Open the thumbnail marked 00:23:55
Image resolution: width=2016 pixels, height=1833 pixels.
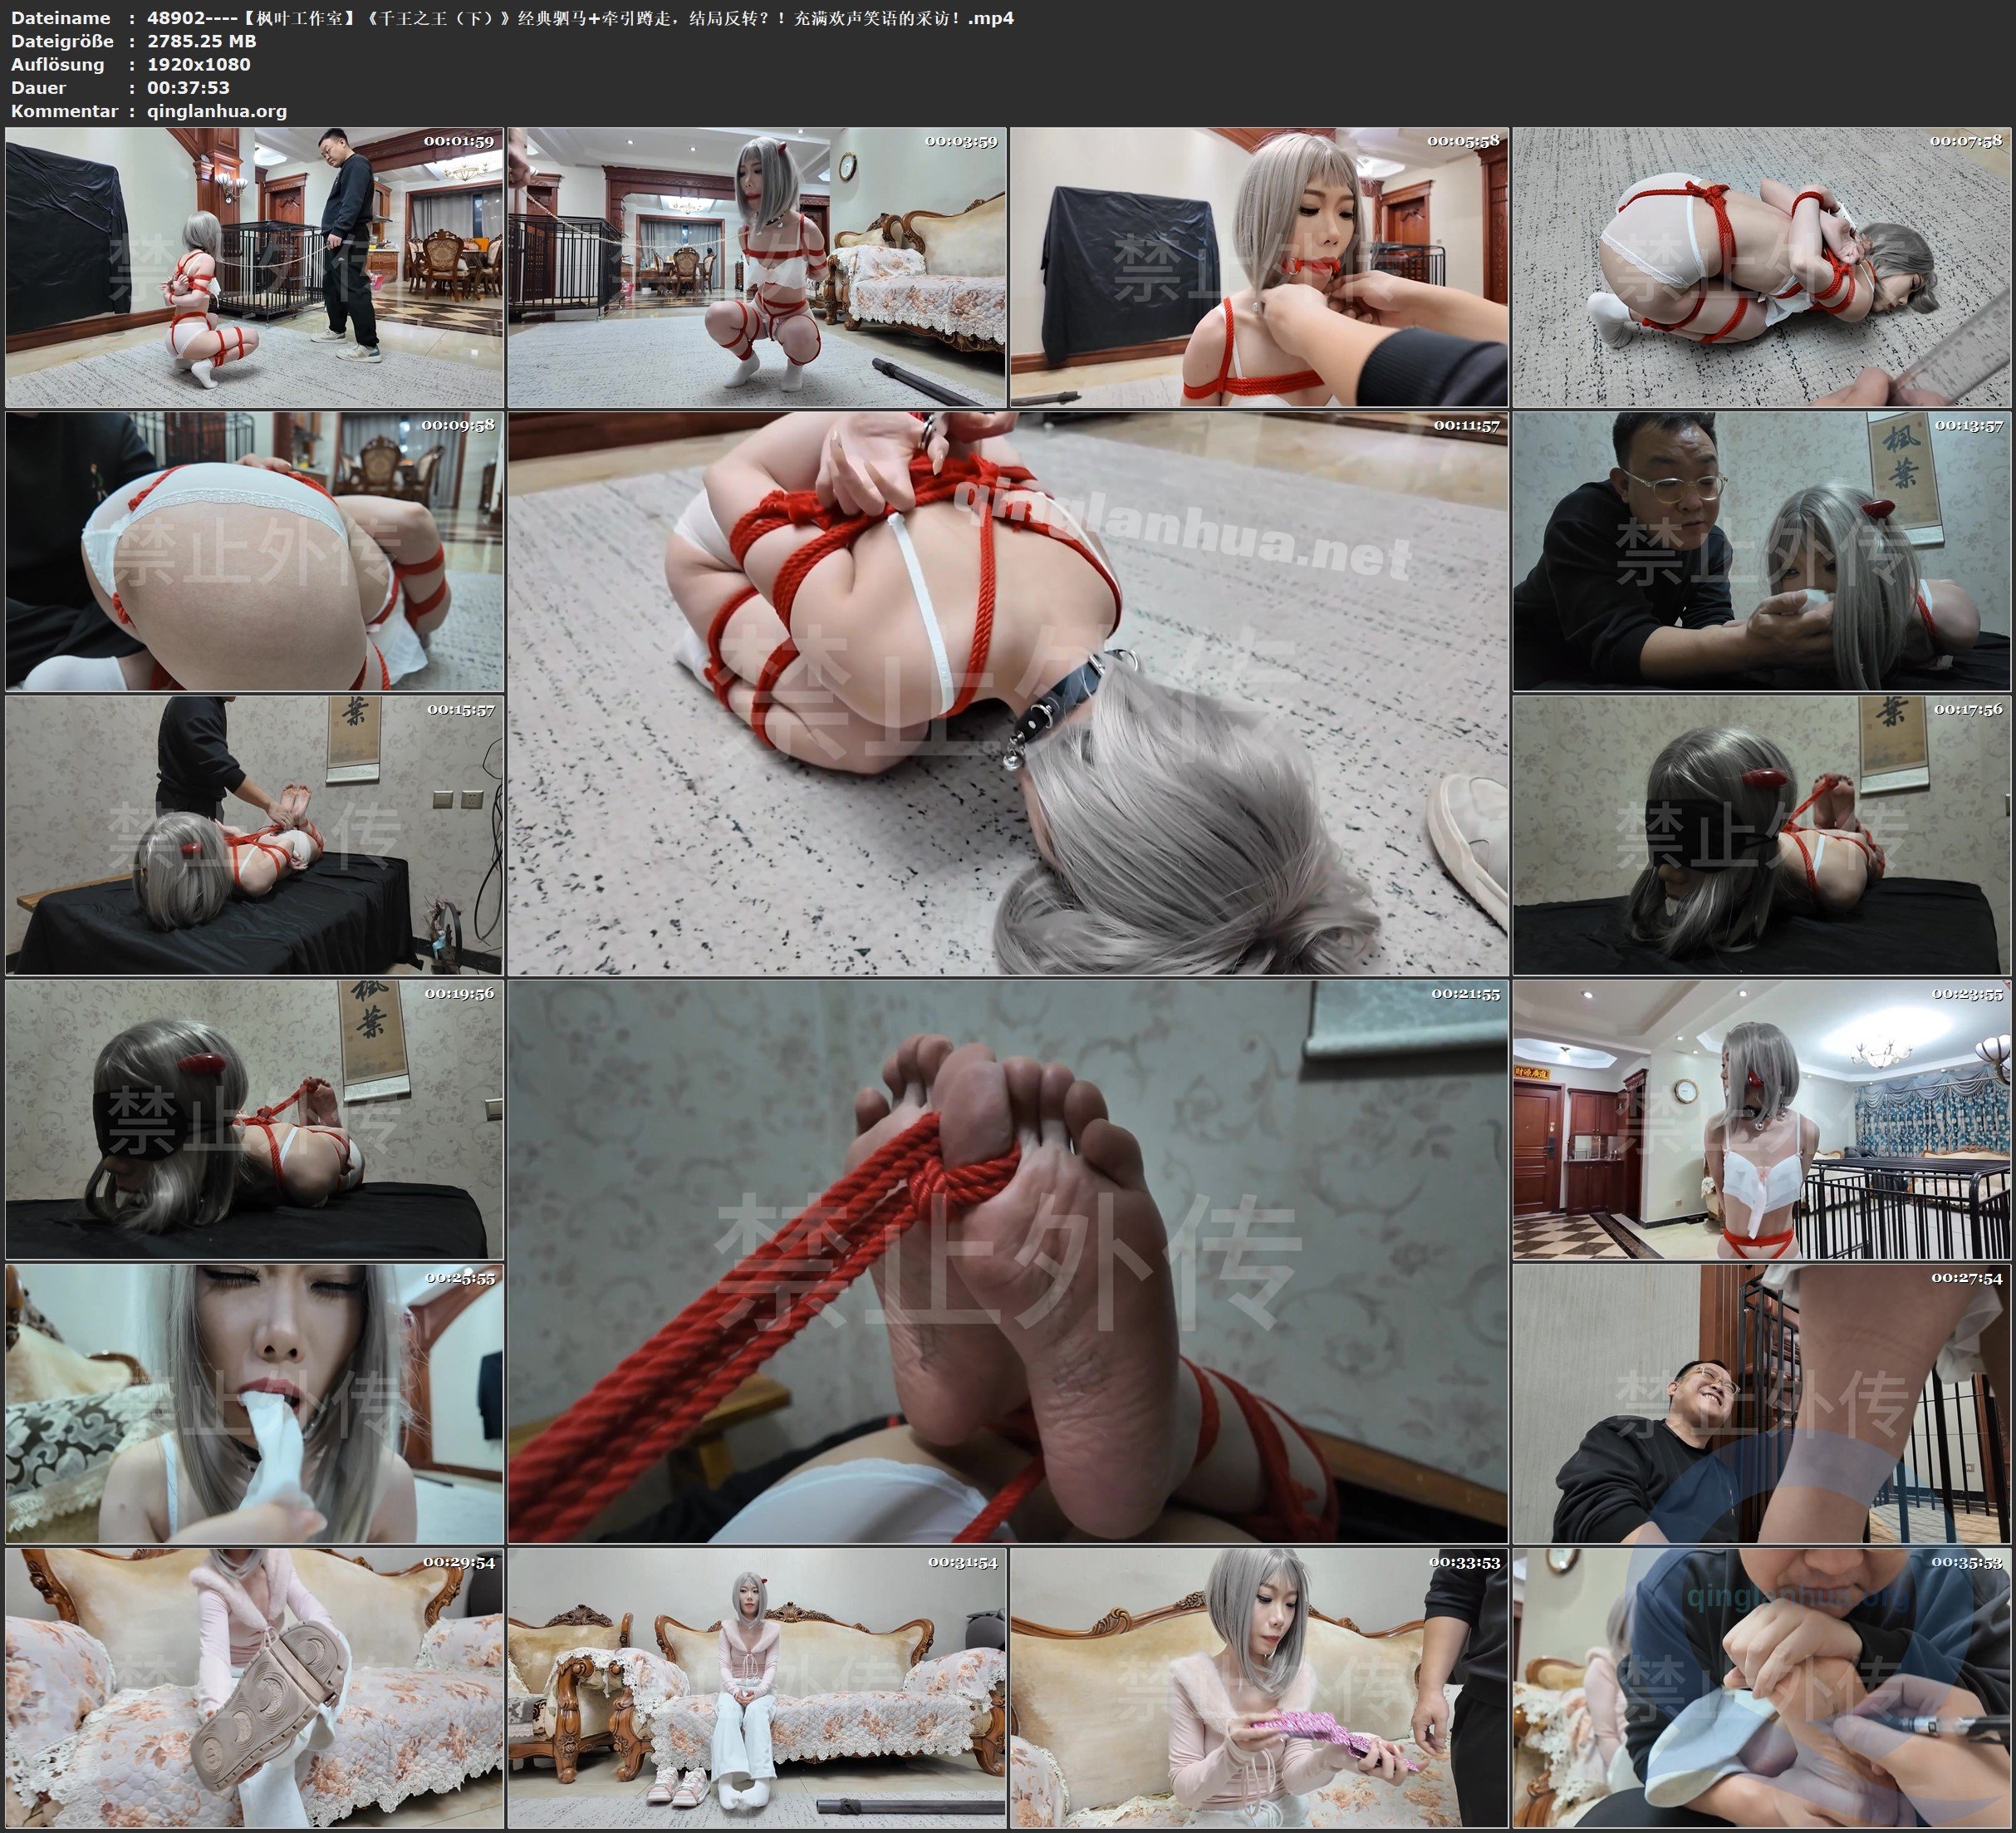1761,1118
